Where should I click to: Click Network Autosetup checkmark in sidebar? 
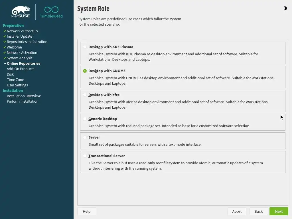(5, 31)
